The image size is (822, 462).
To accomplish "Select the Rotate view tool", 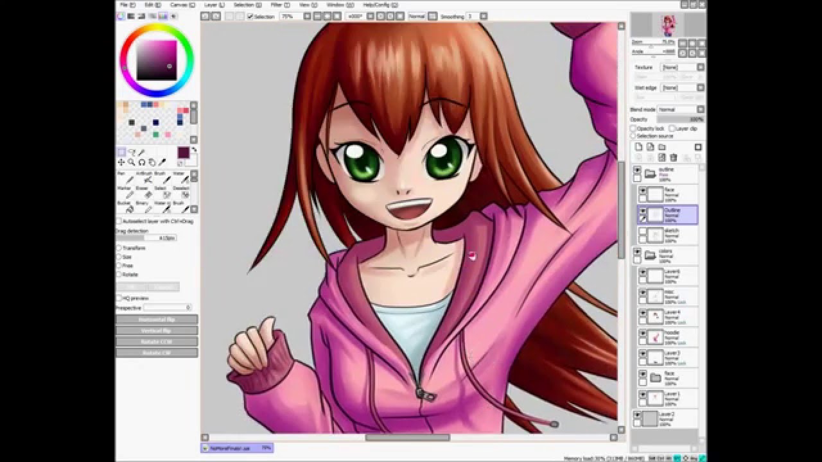I will [x=142, y=162].
